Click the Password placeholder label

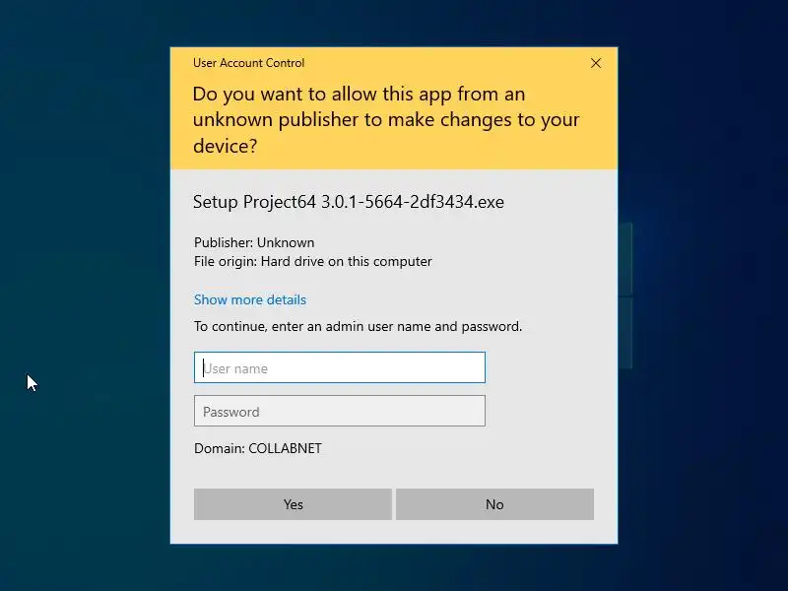click(x=231, y=412)
